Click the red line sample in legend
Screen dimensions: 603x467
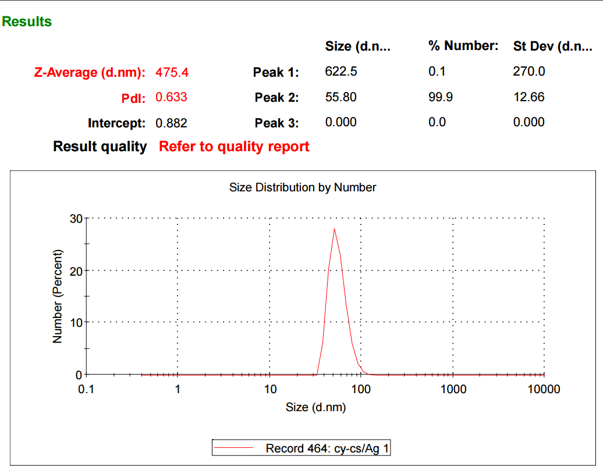(x=233, y=448)
